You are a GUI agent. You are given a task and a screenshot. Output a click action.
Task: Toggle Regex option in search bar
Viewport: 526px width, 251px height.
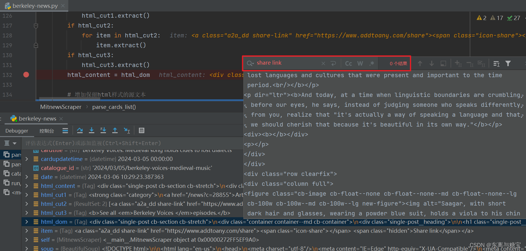[x=372, y=63]
